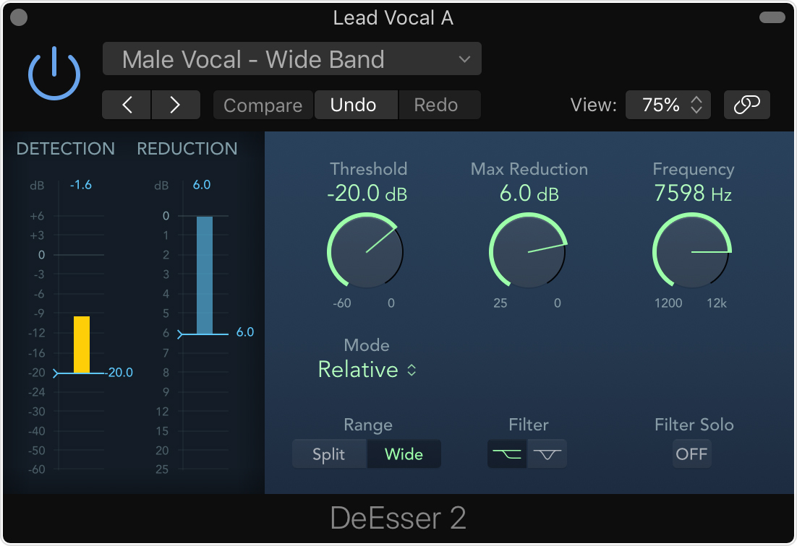Click the -60 label under Threshold knob

[342, 303]
